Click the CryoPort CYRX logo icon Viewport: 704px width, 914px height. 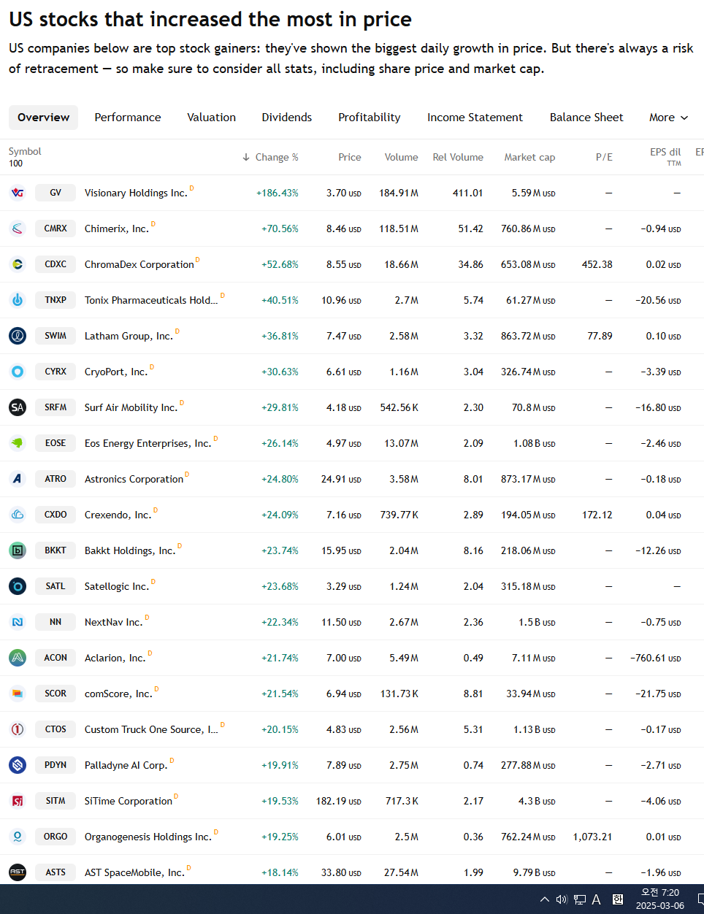[x=18, y=372]
